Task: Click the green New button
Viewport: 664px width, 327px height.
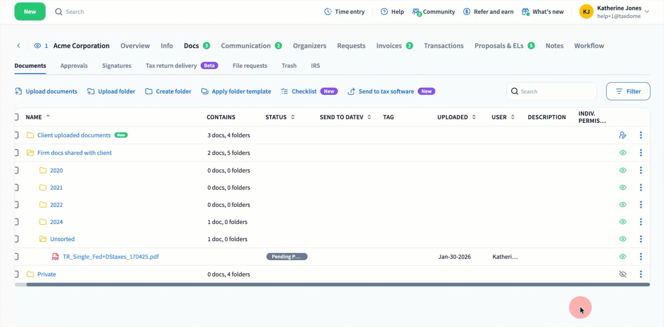Action: coord(30,12)
